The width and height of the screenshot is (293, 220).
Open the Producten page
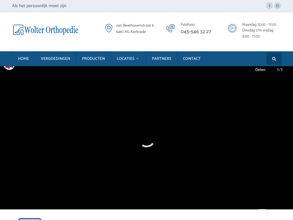[93, 59]
